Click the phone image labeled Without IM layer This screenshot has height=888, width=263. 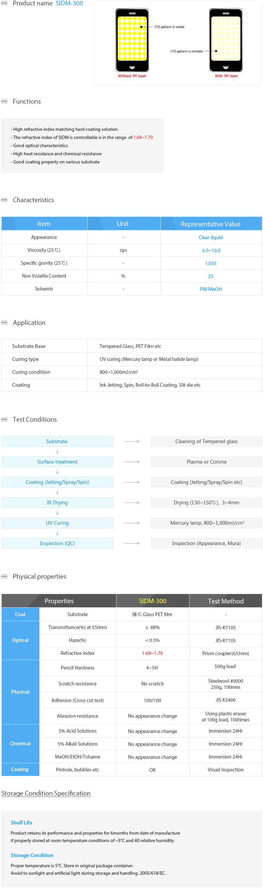pyautogui.click(x=132, y=40)
